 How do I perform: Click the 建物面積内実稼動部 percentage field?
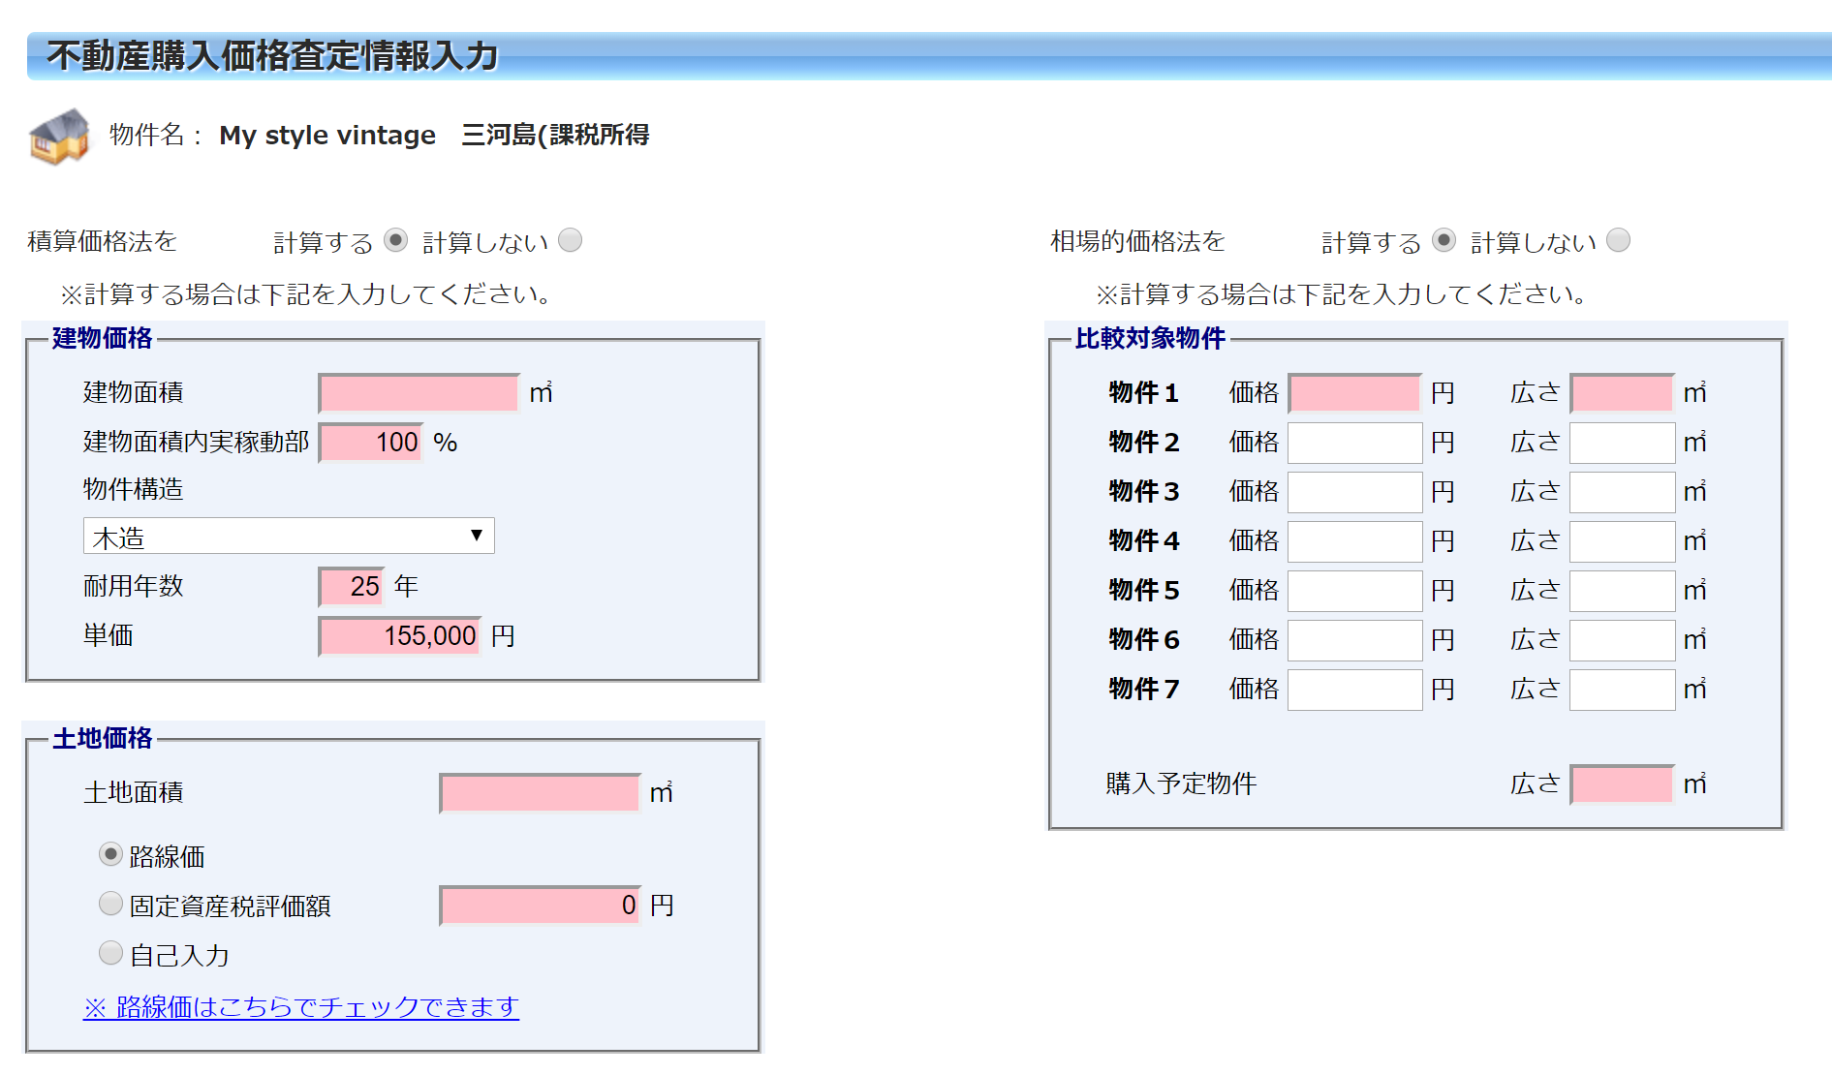click(371, 443)
